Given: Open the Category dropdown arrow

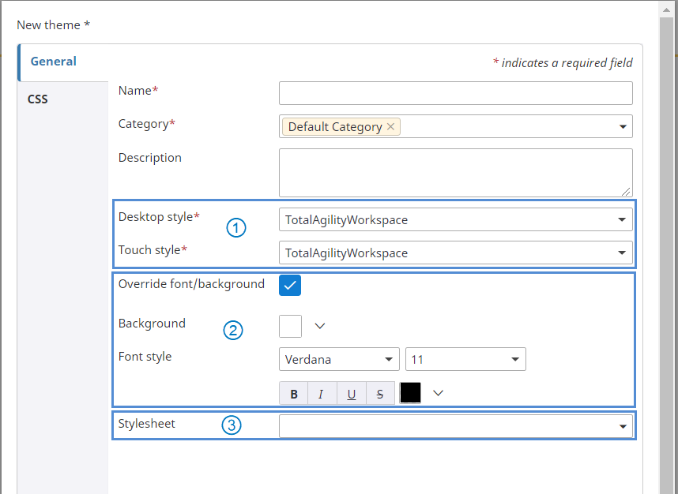Looking at the screenshot, I should click(623, 127).
